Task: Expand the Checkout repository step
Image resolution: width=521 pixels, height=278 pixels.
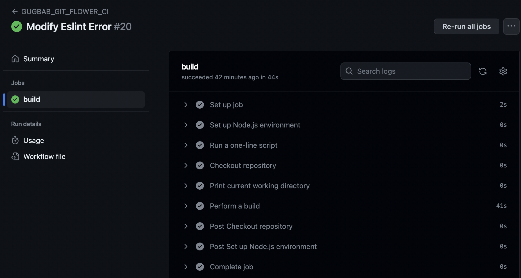Action: pyautogui.click(x=186, y=165)
